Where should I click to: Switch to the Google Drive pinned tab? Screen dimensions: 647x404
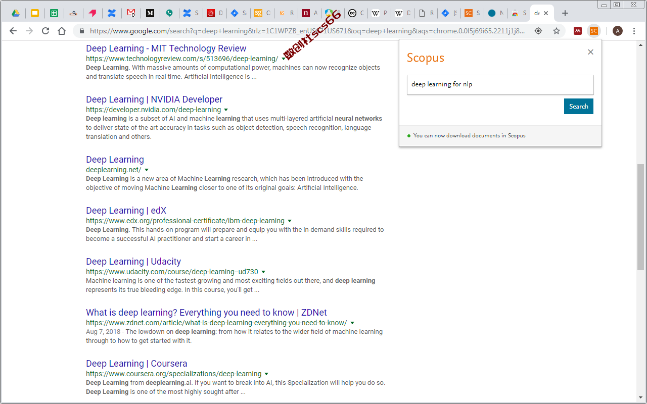[x=16, y=13]
